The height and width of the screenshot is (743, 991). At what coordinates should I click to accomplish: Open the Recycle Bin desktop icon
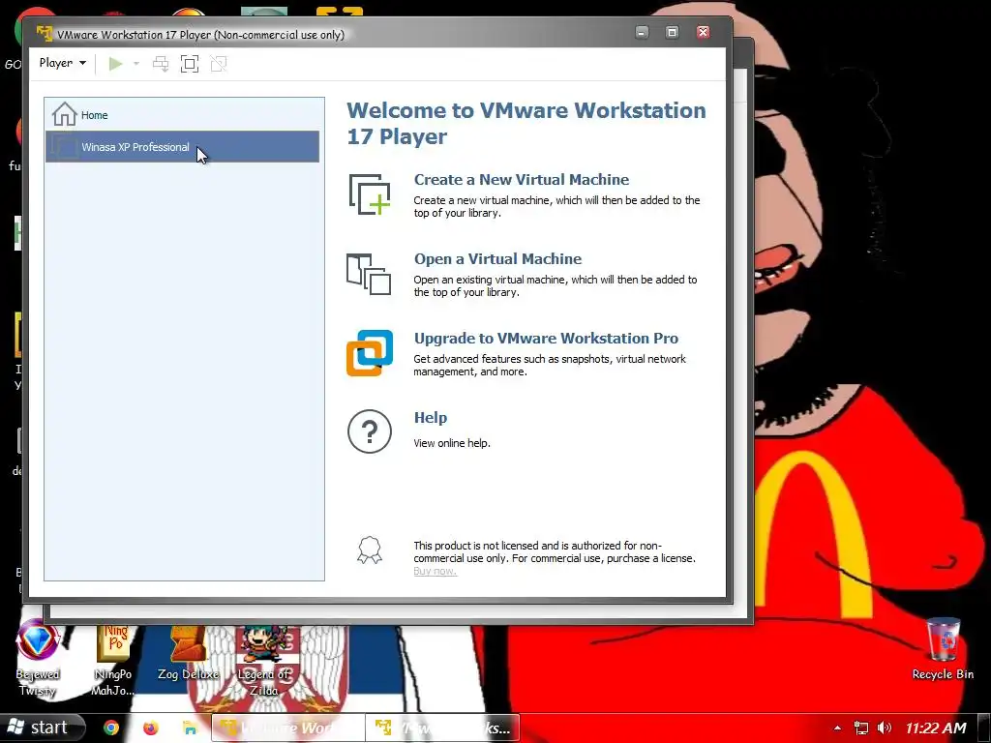pyautogui.click(x=943, y=649)
